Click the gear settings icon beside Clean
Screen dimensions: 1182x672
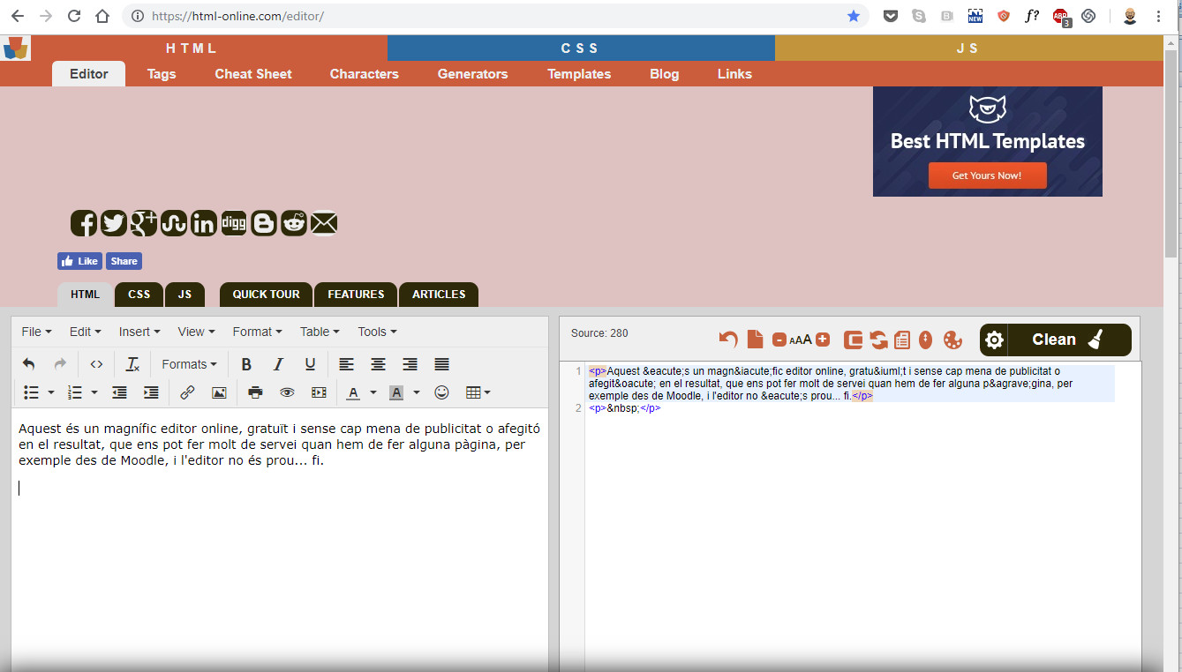coord(994,340)
